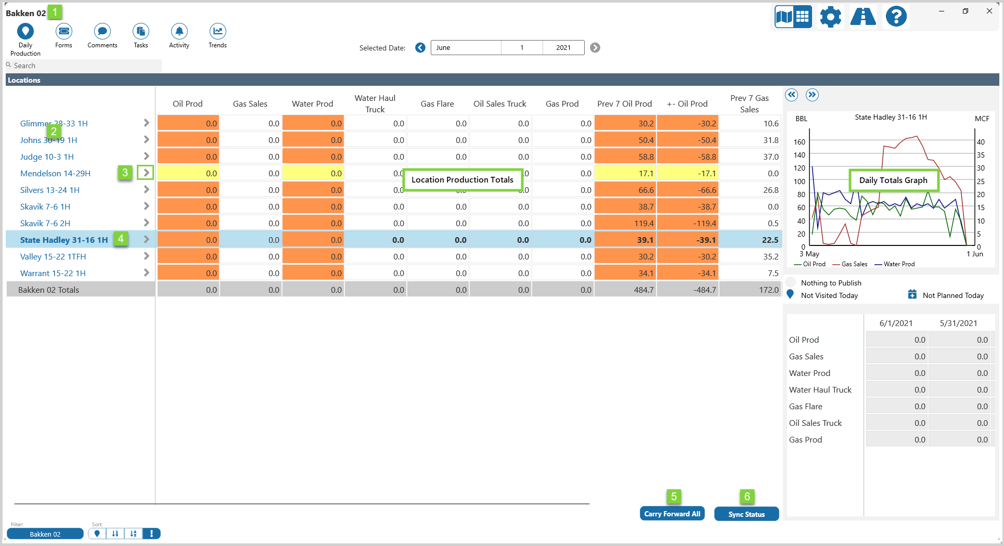Open the help question mark icon
The width and height of the screenshot is (1004, 546).
(x=896, y=17)
